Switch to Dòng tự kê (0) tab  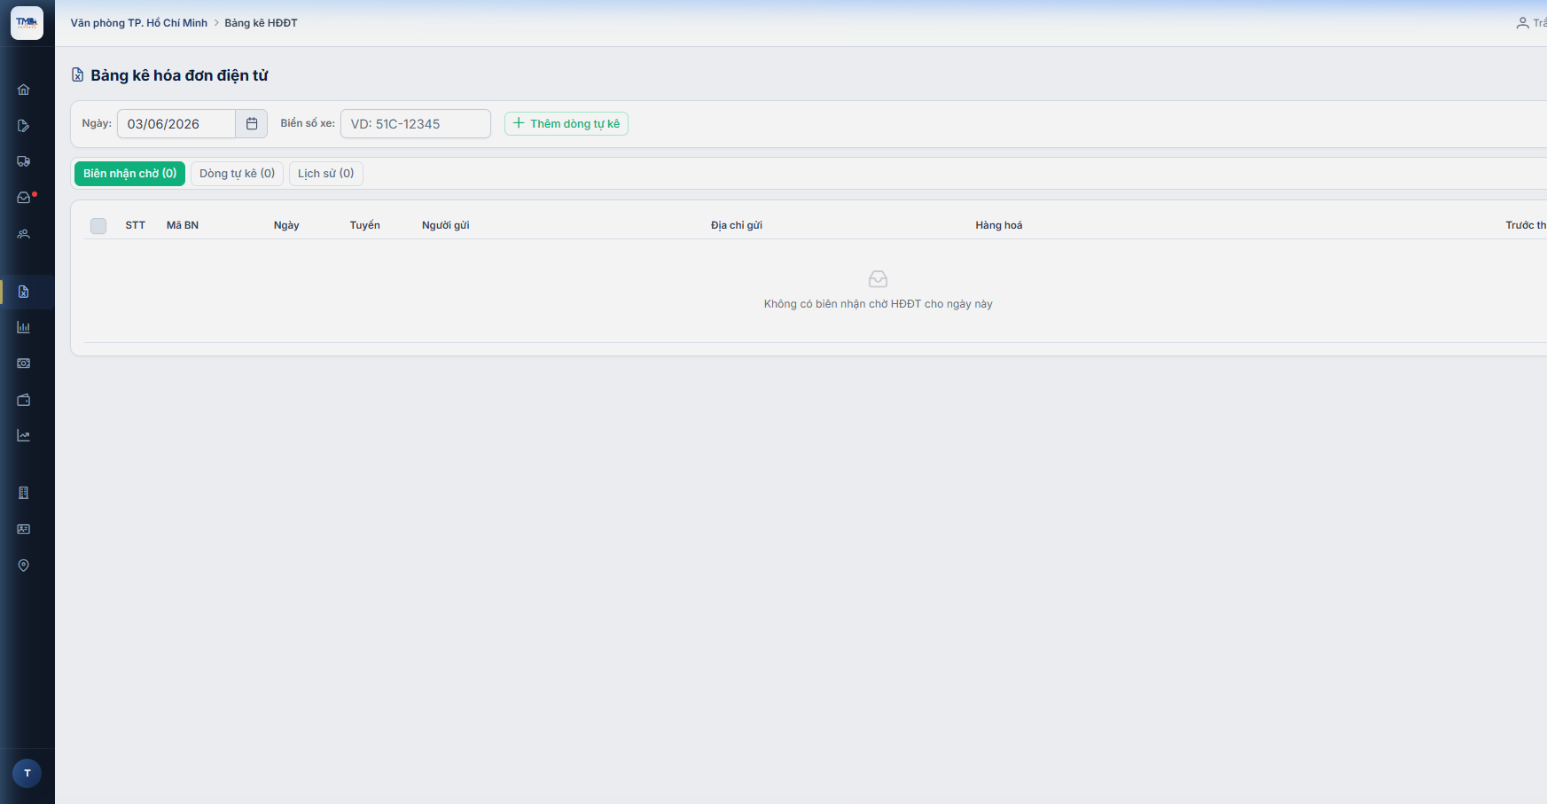tap(237, 174)
